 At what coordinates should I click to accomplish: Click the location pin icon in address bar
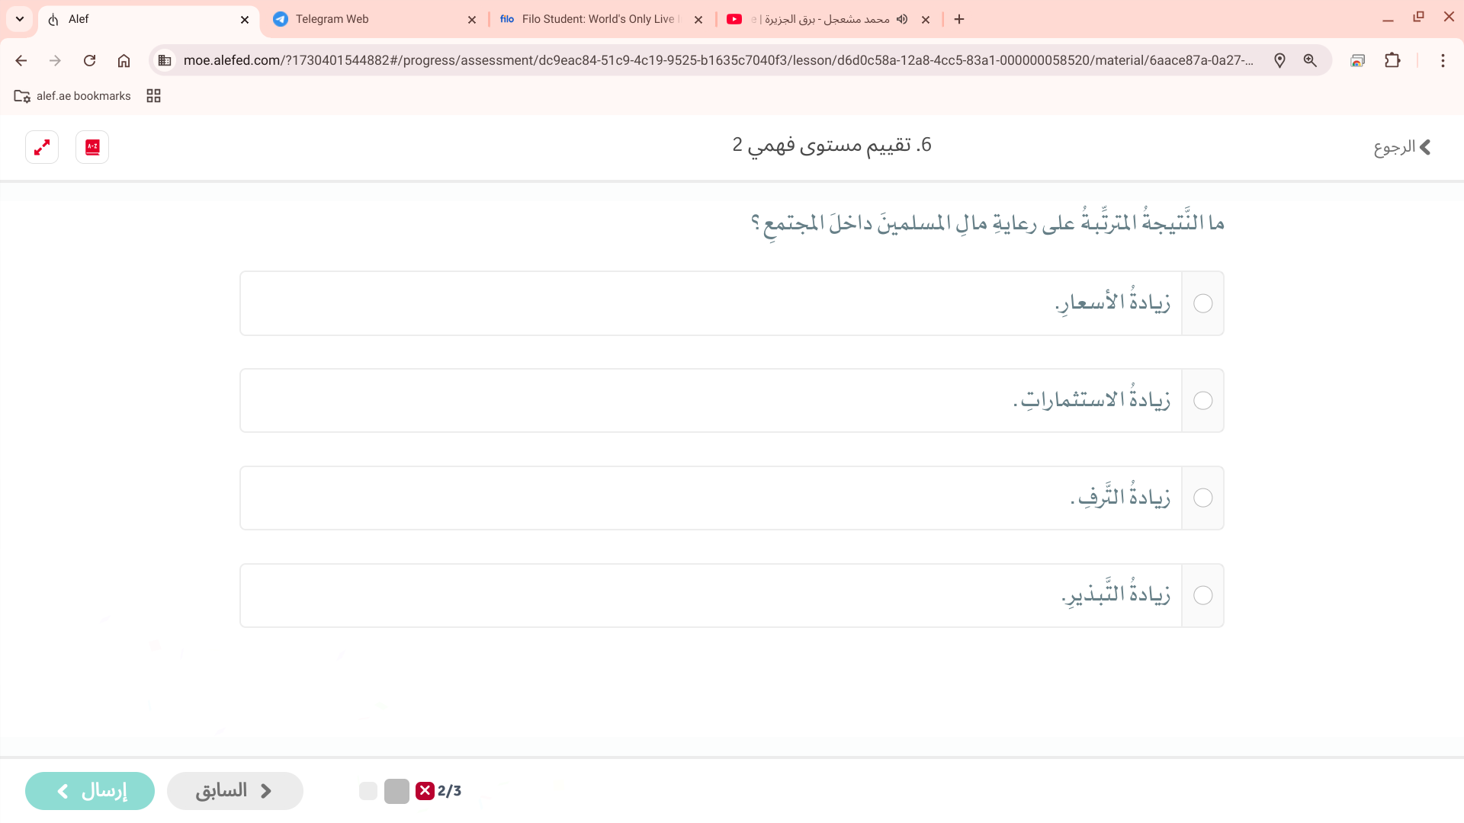coord(1279,60)
